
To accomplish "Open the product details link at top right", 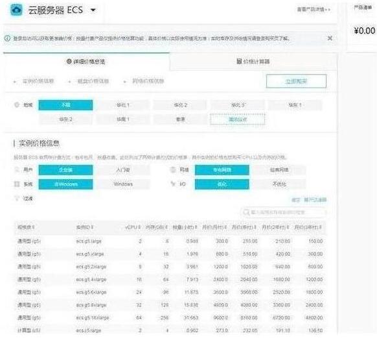I will coord(314,9).
